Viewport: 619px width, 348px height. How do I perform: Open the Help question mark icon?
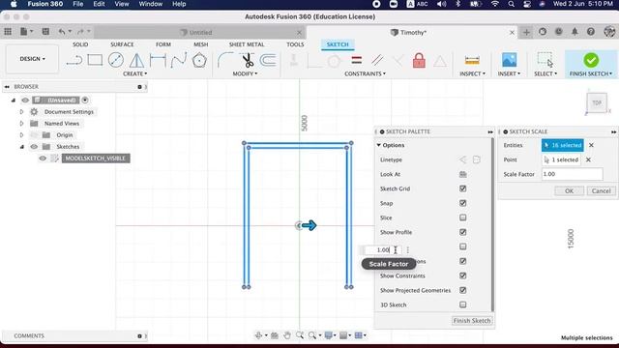tap(591, 32)
